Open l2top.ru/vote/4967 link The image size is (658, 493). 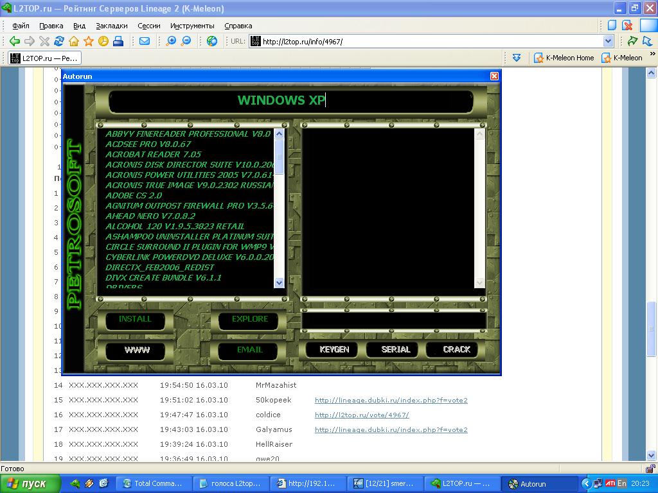[362, 415]
